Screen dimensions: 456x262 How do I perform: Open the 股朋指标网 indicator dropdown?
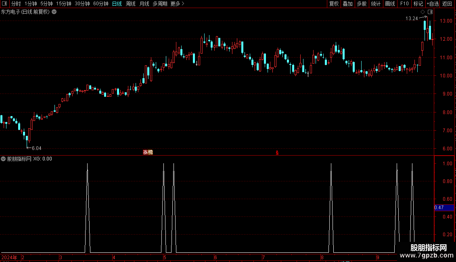3,159
